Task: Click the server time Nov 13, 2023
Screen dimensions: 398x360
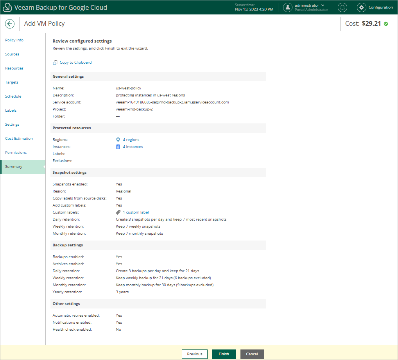Action: pyautogui.click(x=254, y=9)
